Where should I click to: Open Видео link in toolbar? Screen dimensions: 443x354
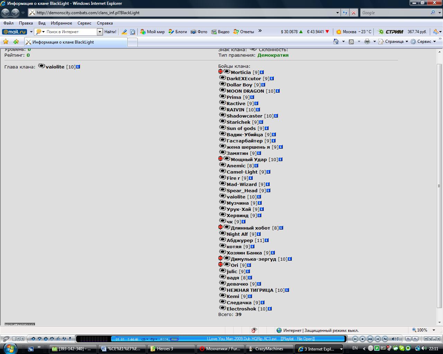click(x=220, y=32)
